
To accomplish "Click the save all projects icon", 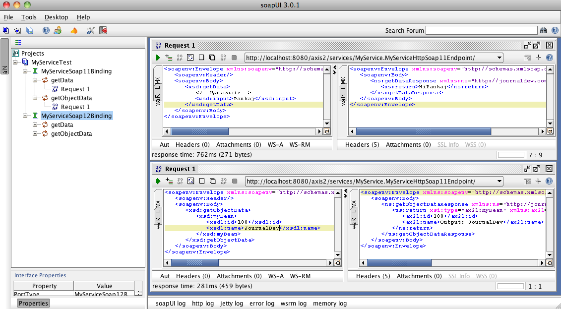I will [30, 30].
